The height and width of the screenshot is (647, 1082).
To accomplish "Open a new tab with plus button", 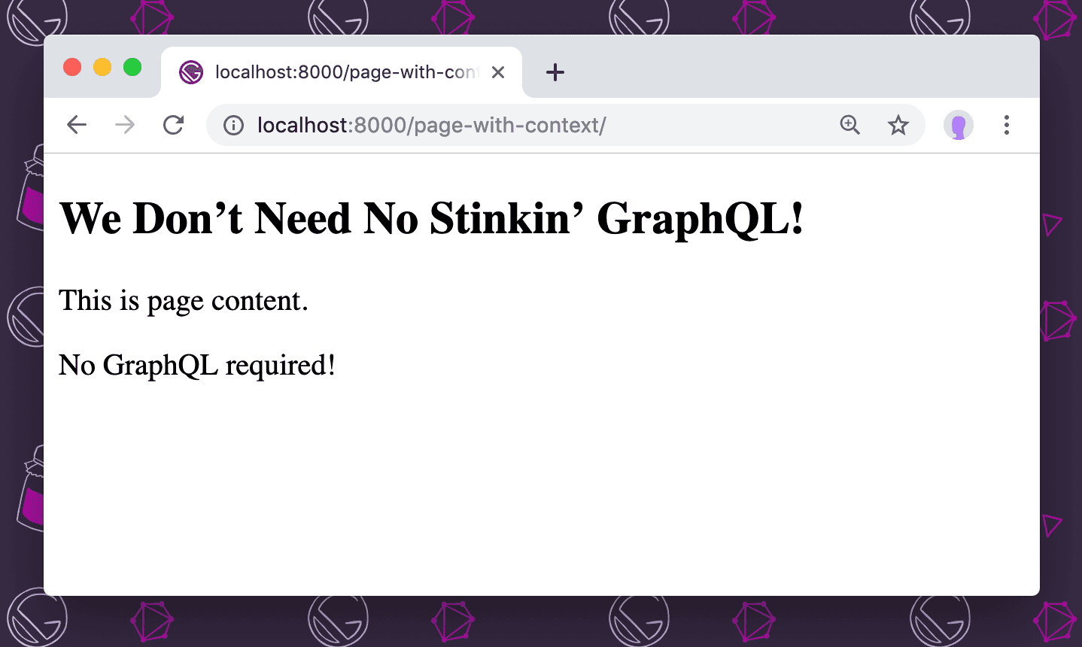I will 555,72.
